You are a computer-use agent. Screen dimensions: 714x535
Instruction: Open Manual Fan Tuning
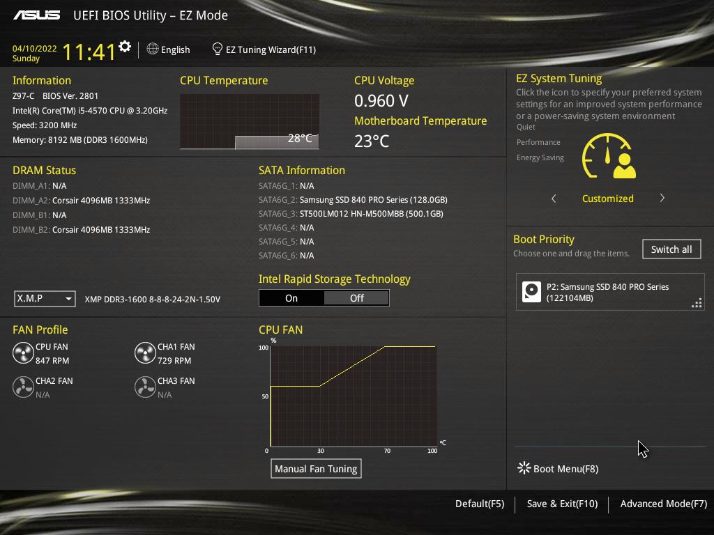pos(316,469)
